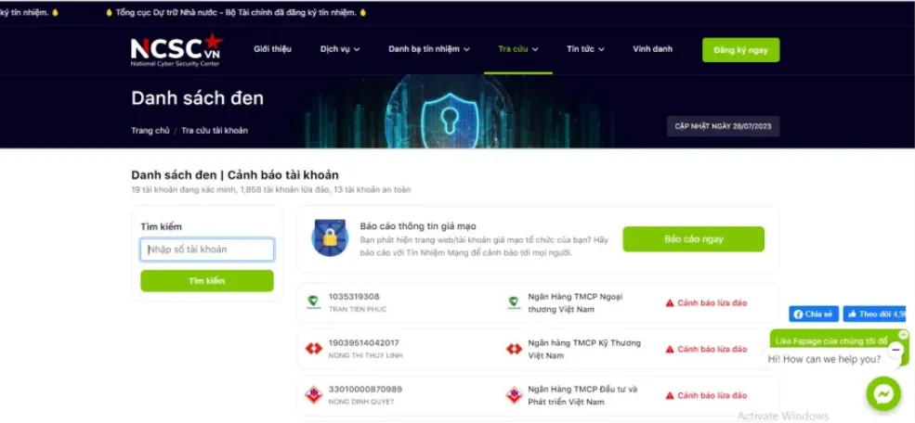Expand the Danh bạ tín nhiệm menu
Screen dimensions: 915x423
pyautogui.click(x=429, y=49)
